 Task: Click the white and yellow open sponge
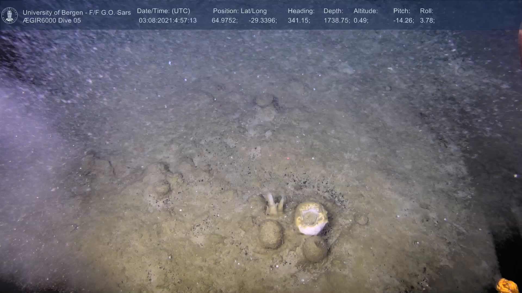pyautogui.click(x=311, y=218)
